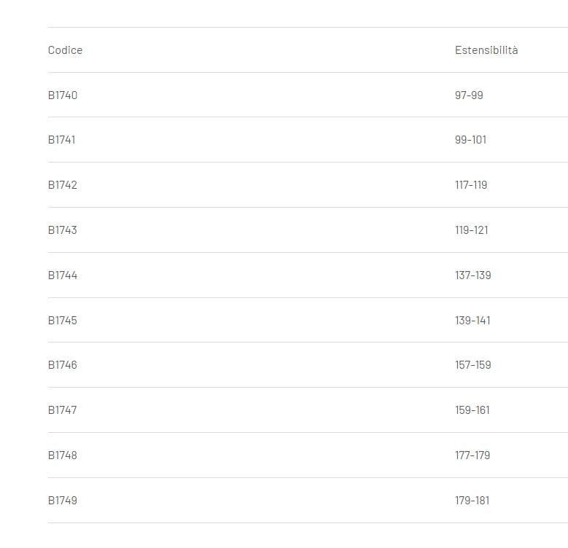
Task: Select product code B1745
Action: coord(63,321)
